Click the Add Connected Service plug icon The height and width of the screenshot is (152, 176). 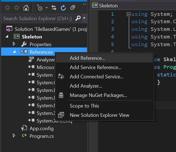(61, 76)
